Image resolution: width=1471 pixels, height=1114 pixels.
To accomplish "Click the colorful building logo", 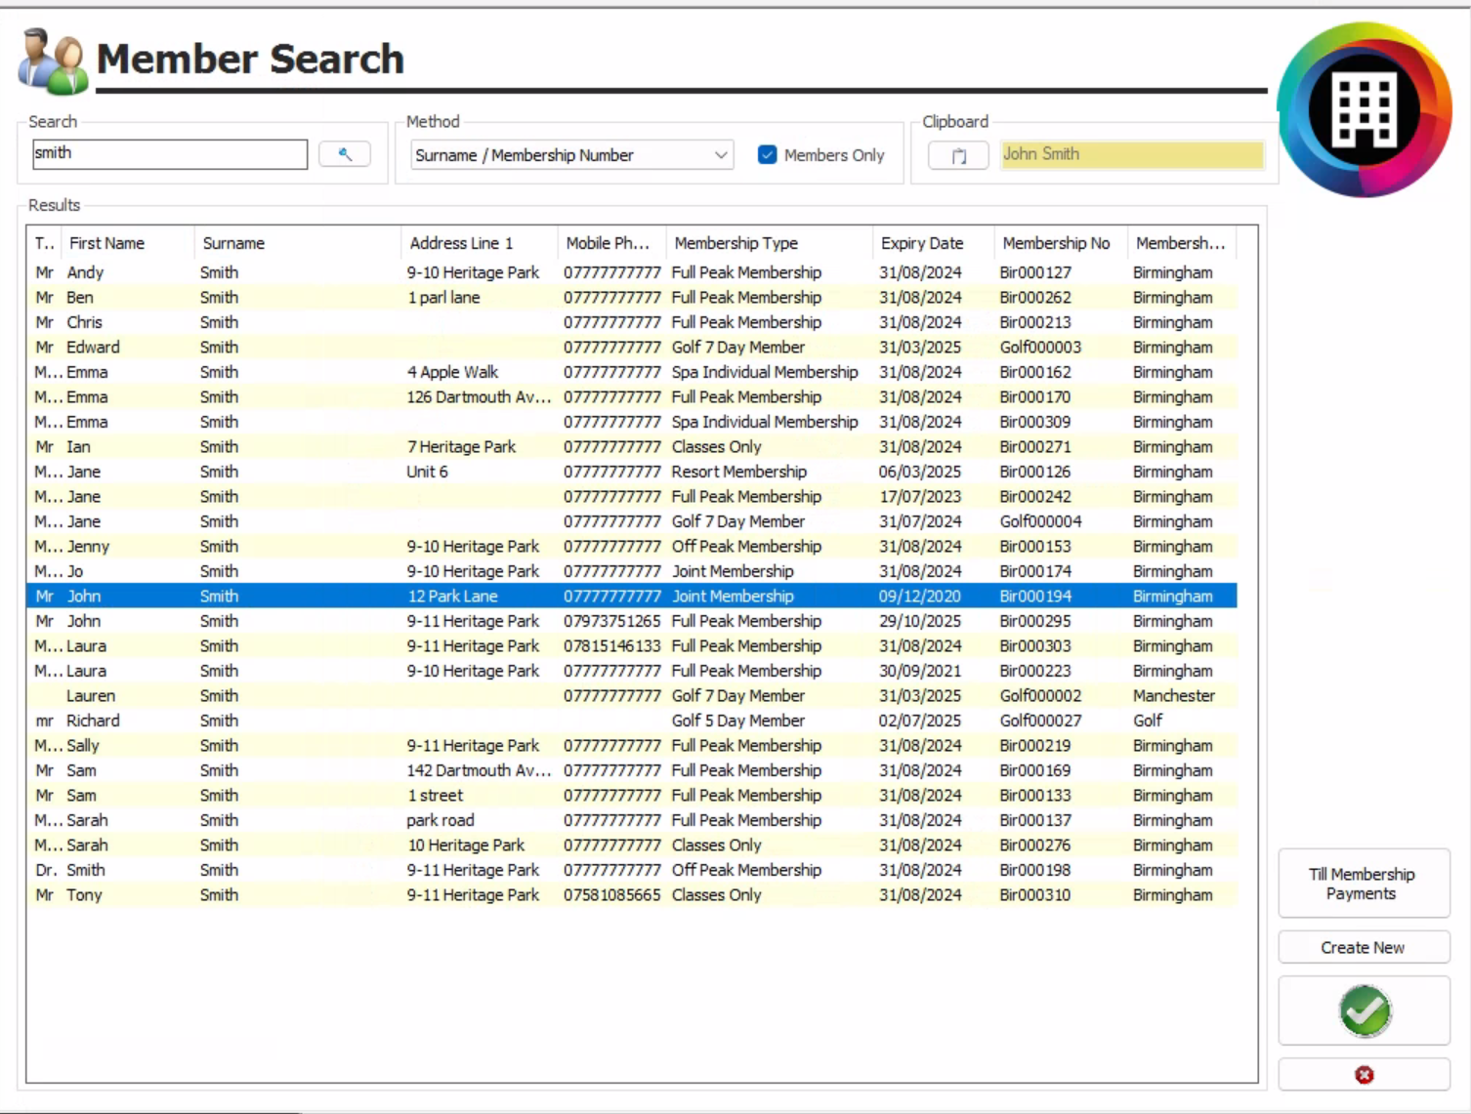I will click(1364, 109).
